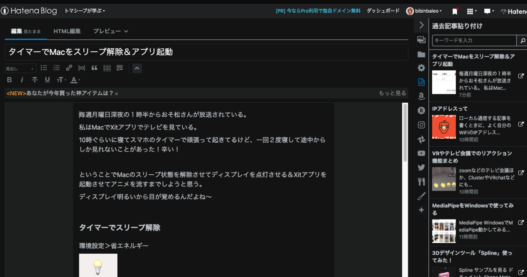
Task: Open the Hatena services grid menu
Action: [471, 11]
